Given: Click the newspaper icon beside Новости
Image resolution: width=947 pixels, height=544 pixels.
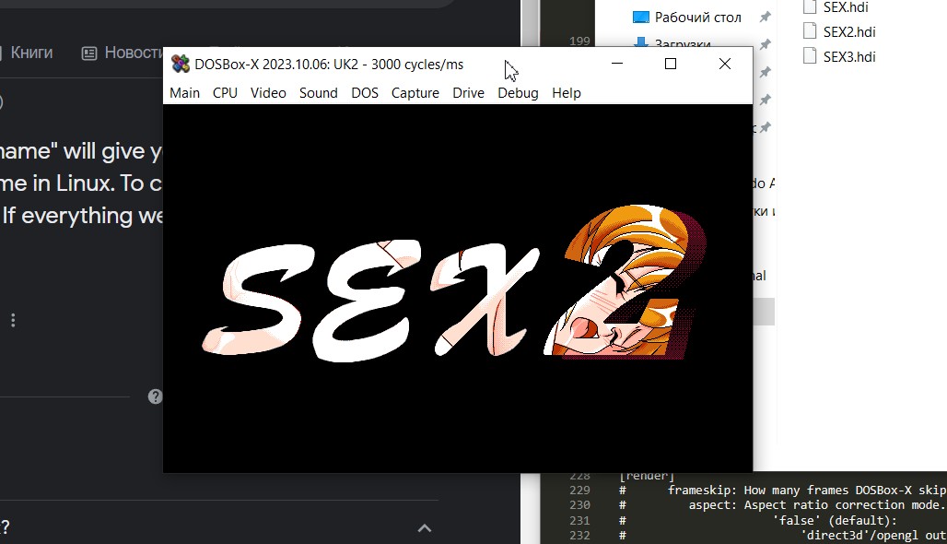Looking at the screenshot, I should coord(89,53).
